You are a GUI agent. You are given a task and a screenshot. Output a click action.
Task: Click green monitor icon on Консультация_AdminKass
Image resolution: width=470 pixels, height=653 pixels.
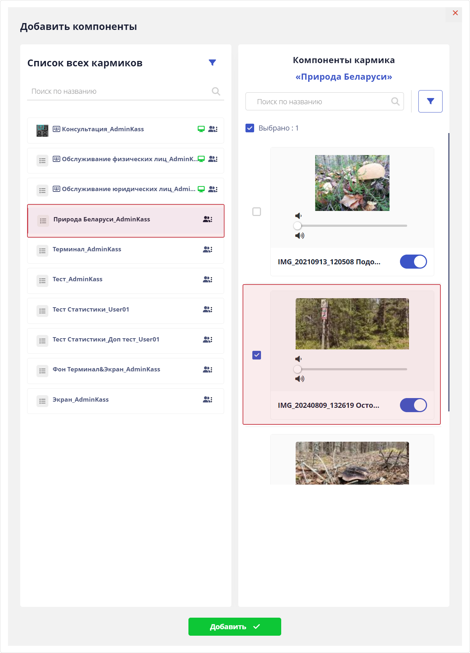pos(201,129)
